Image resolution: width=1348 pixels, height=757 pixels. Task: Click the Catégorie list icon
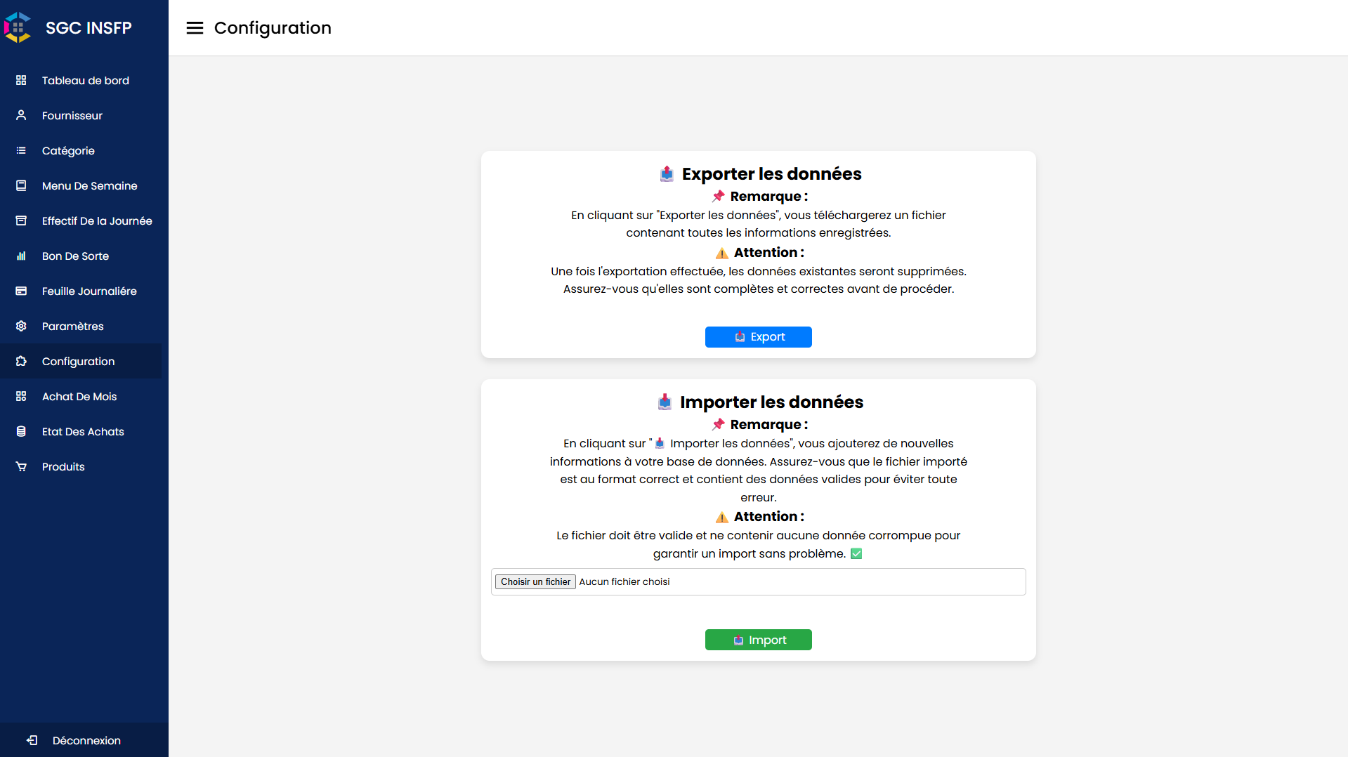coord(21,150)
